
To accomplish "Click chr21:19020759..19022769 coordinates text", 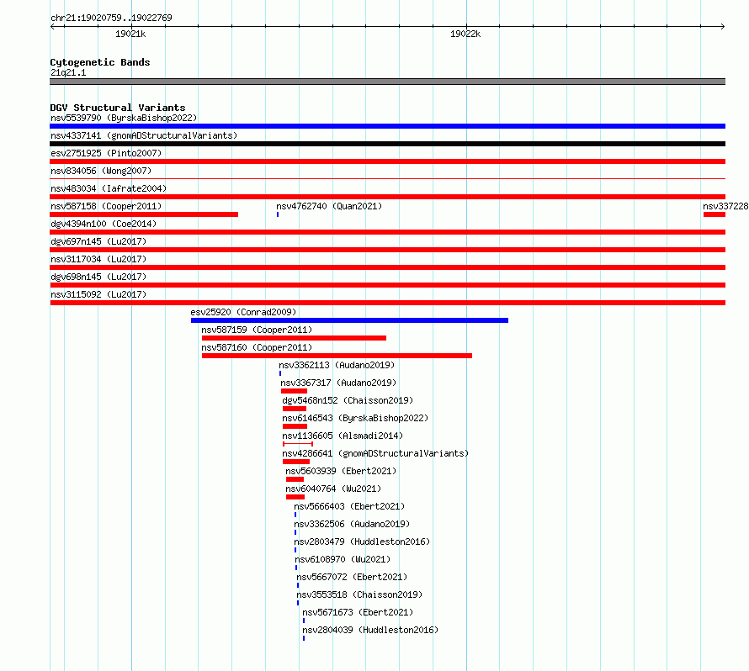I will [111, 18].
